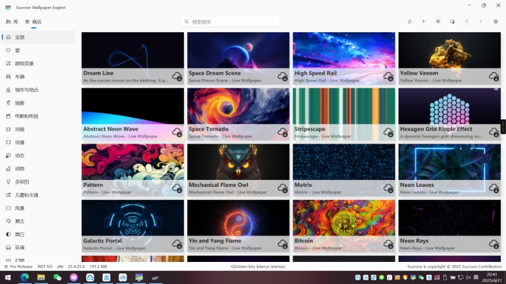Open File Explorer from the taskbar
This screenshot has height=284, width=506.
pos(41,277)
